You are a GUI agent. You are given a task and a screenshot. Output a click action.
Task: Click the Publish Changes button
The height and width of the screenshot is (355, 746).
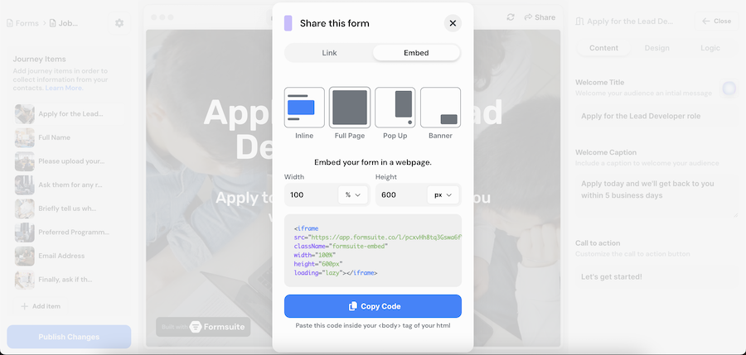(x=69, y=337)
